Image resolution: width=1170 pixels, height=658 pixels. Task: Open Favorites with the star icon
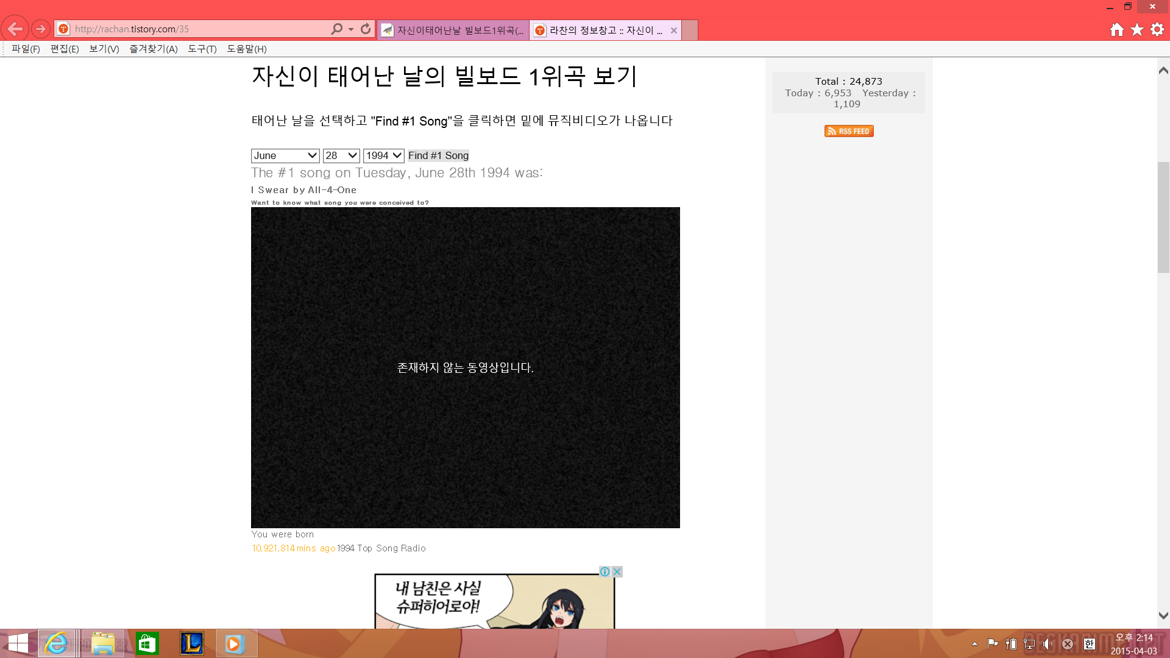tap(1137, 29)
